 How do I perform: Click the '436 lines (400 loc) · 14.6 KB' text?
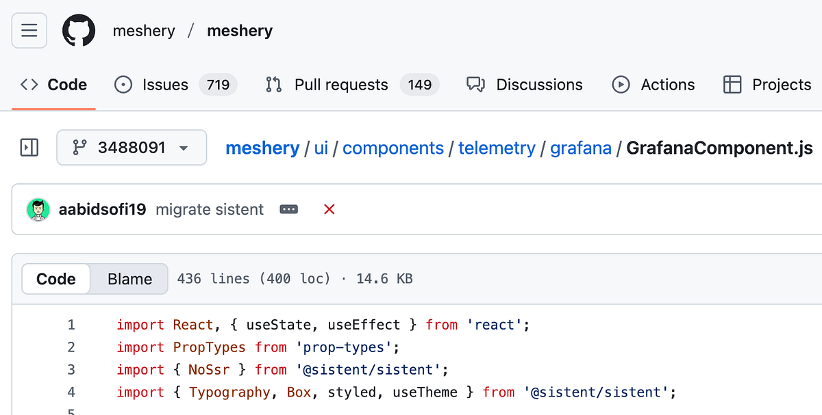point(295,279)
